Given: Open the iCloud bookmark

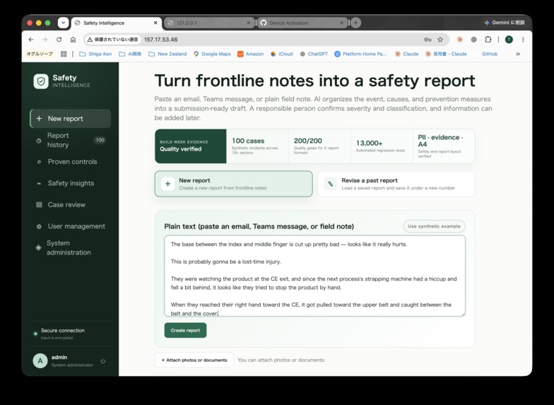Looking at the screenshot, I should click(281, 54).
